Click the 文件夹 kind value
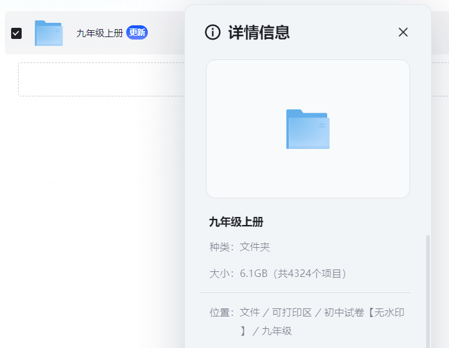This screenshot has height=348, width=449. coord(255,247)
